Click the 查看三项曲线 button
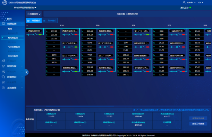The width and height of the screenshot is (212, 137). pos(198,124)
